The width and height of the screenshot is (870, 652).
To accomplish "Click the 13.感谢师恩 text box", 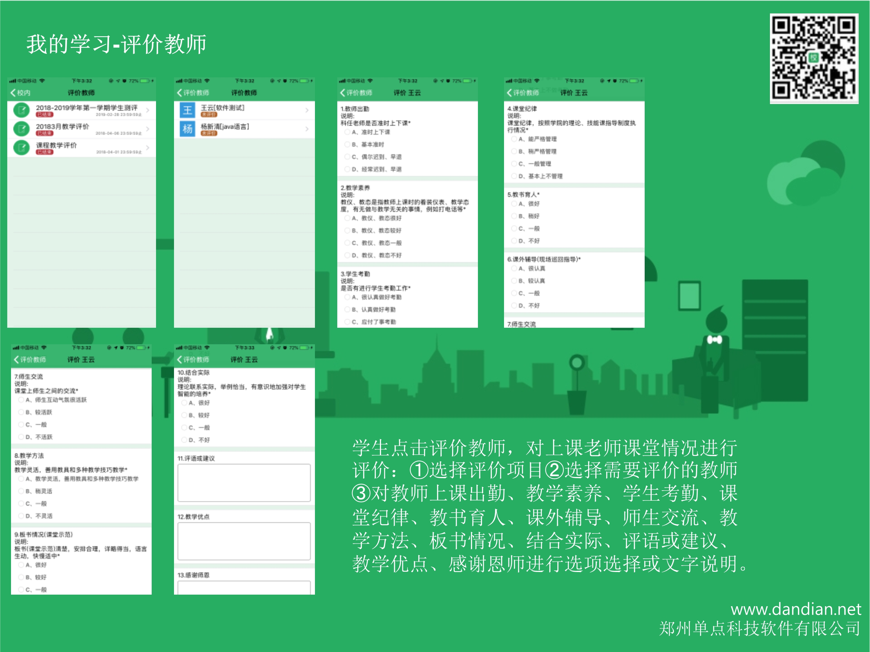I will click(244, 588).
